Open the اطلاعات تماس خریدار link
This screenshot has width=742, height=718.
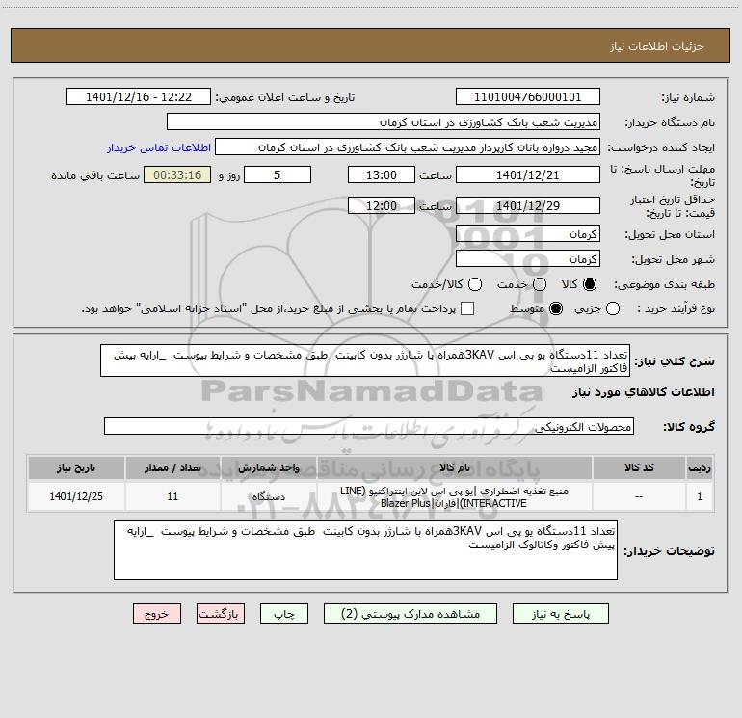click(159, 147)
